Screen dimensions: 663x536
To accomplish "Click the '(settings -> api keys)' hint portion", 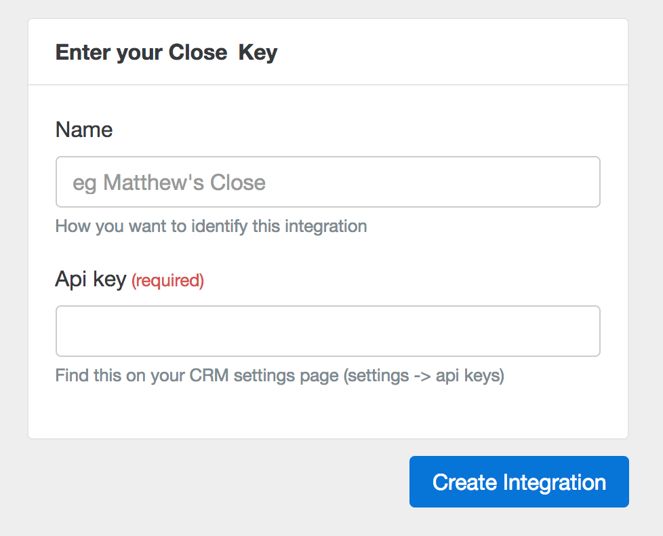I will click(424, 375).
